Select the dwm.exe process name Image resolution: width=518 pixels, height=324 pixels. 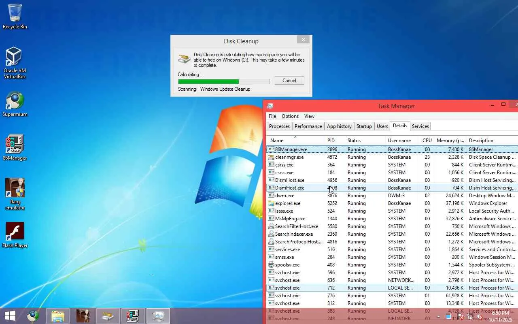point(285,196)
